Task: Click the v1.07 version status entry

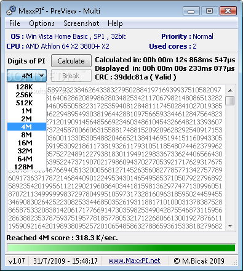Action: click(17, 261)
